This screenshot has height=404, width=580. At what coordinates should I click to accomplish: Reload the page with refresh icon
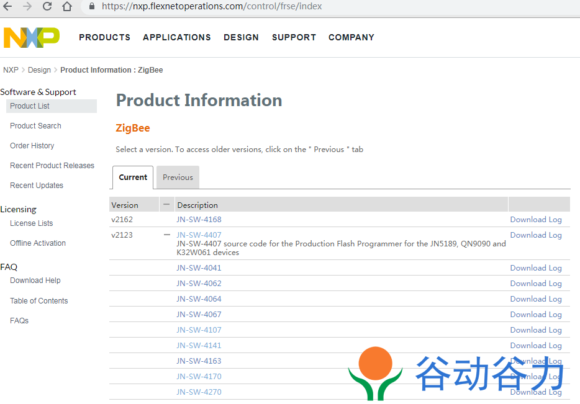[47, 6]
